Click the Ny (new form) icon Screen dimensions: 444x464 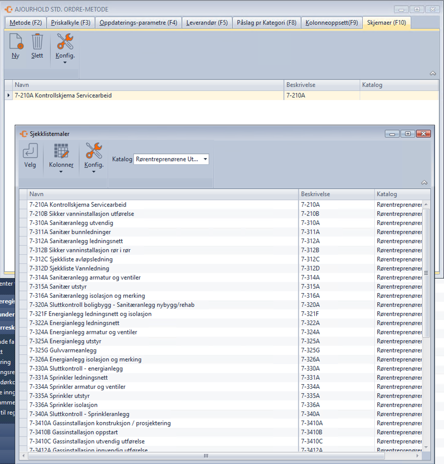click(x=16, y=42)
